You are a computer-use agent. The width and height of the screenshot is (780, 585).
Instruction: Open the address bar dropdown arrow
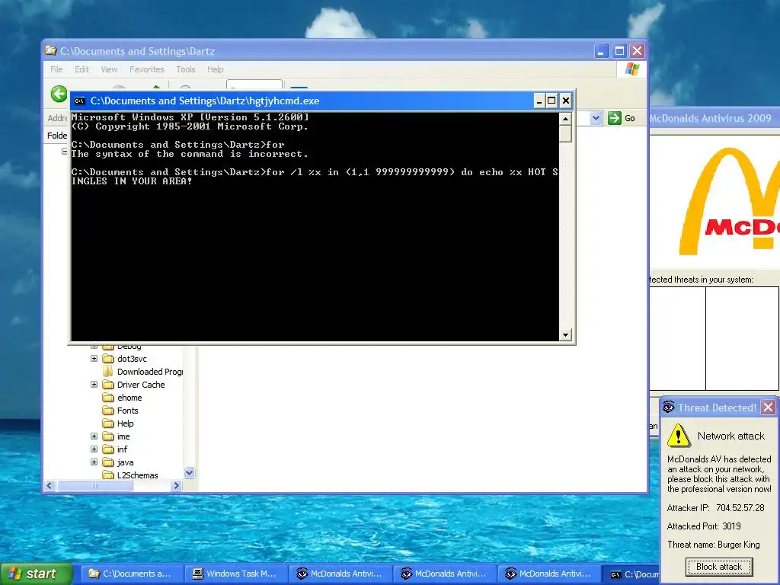coord(596,118)
